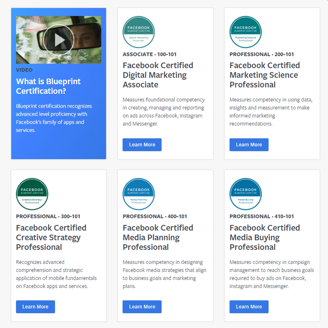Select Facebook Certified Media Buying Professional title
328x328 pixels.
click(x=265, y=237)
